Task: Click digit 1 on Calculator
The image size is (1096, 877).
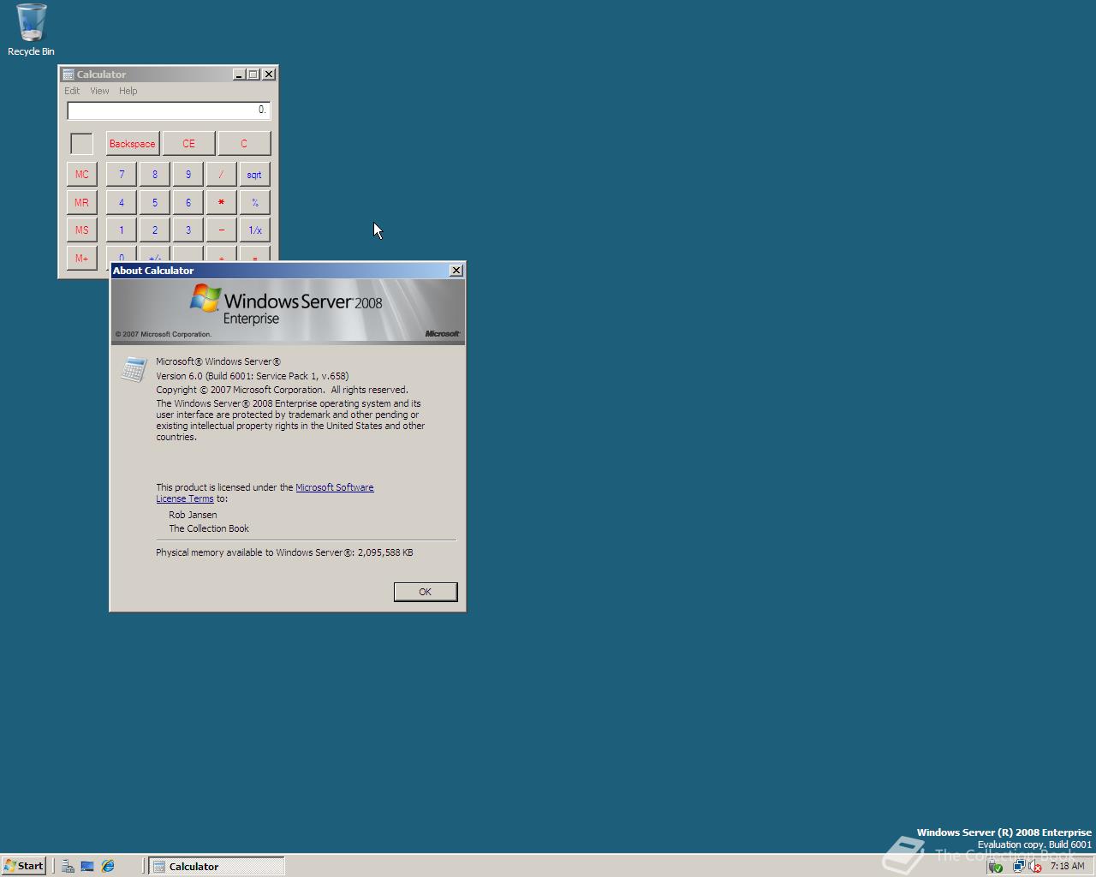Action: 122,230
